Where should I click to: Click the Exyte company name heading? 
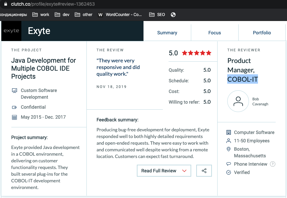point(39,31)
